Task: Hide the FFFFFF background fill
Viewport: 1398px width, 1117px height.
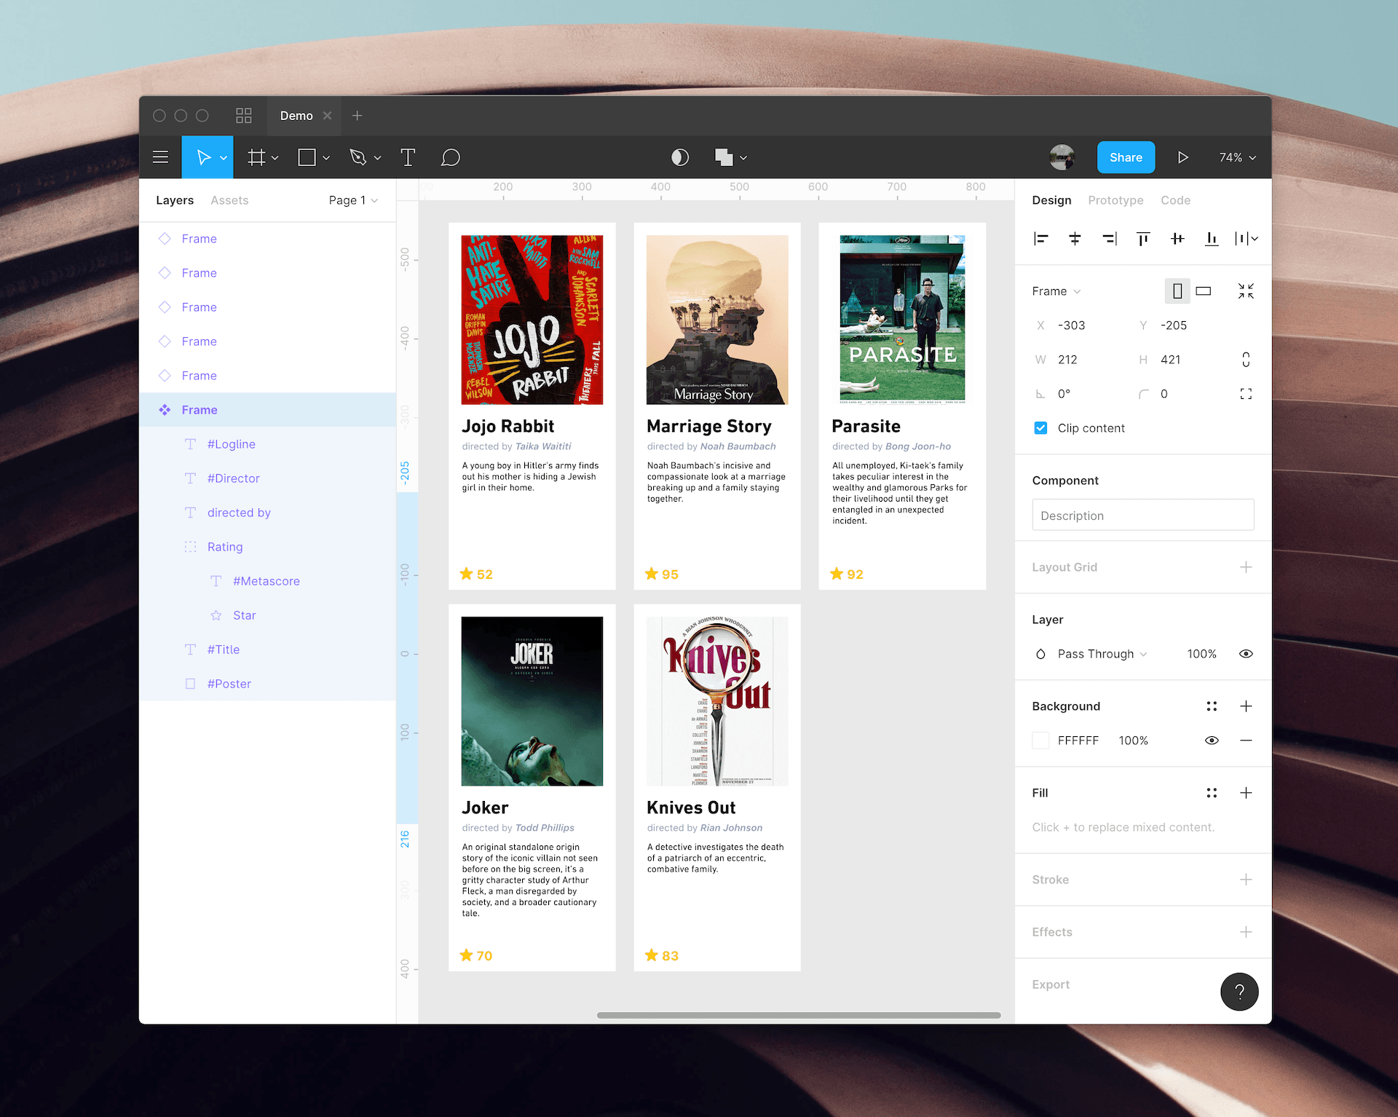Action: pos(1211,741)
